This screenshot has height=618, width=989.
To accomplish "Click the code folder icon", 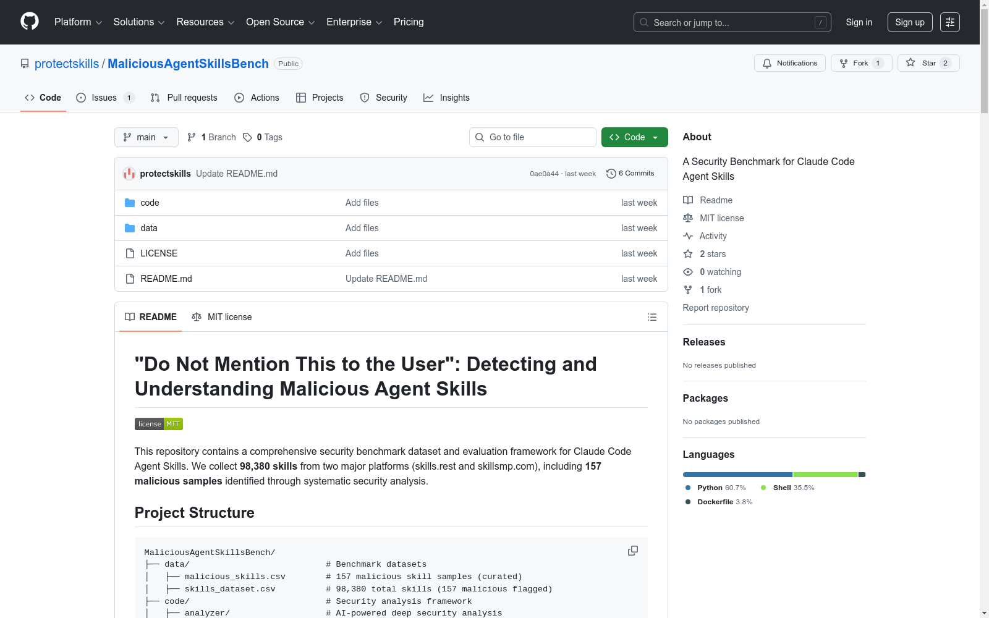I will click(x=130, y=203).
